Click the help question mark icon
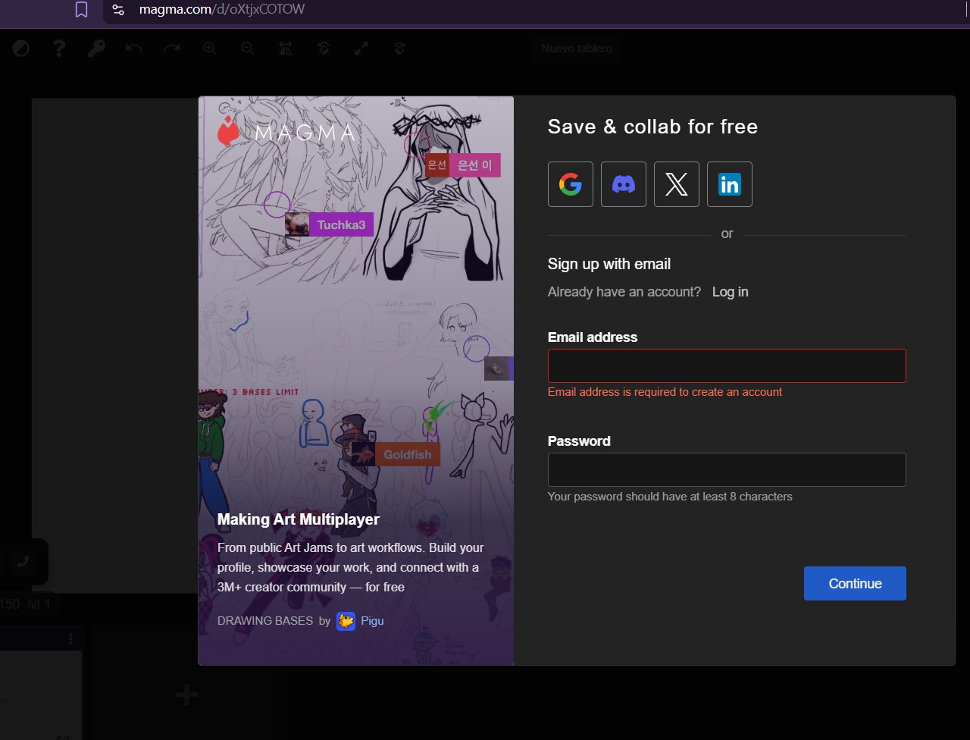The width and height of the screenshot is (970, 740). [x=59, y=49]
